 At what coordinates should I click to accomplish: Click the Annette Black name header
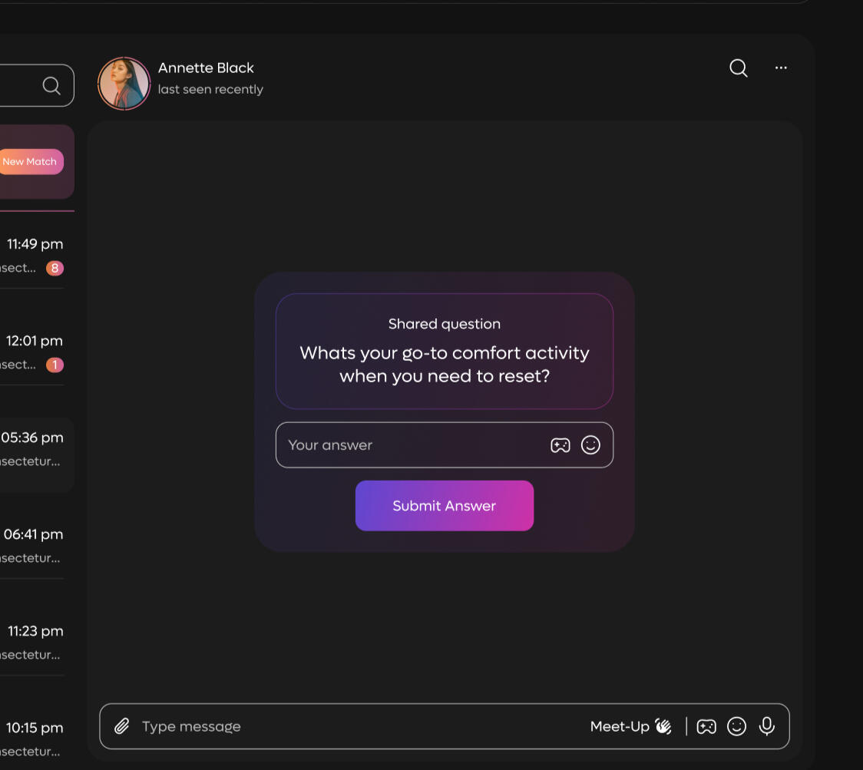(206, 68)
